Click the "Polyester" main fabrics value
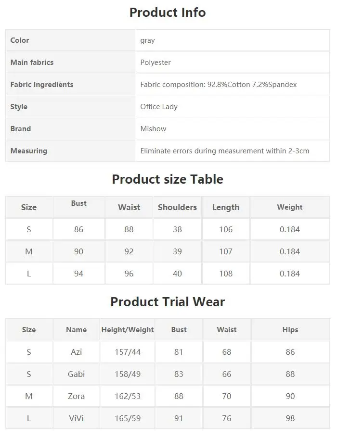Image resolution: width=337 pixels, height=437 pixels. pyautogui.click(x=156, y=62)
